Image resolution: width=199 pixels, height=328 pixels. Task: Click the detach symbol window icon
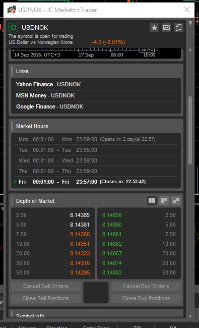178,28
